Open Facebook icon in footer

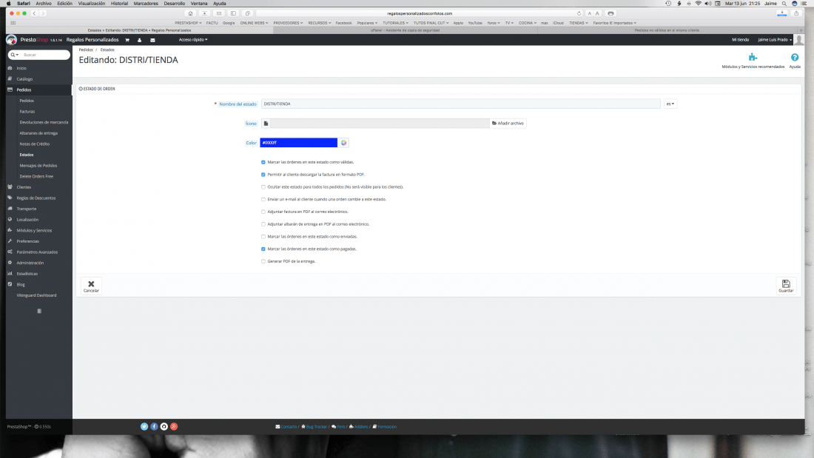tap(154, 427)
